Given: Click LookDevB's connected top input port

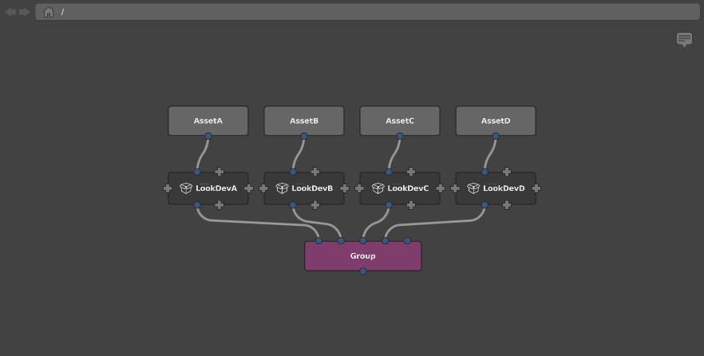Looking at the screenshot, I should pos(293,172).
